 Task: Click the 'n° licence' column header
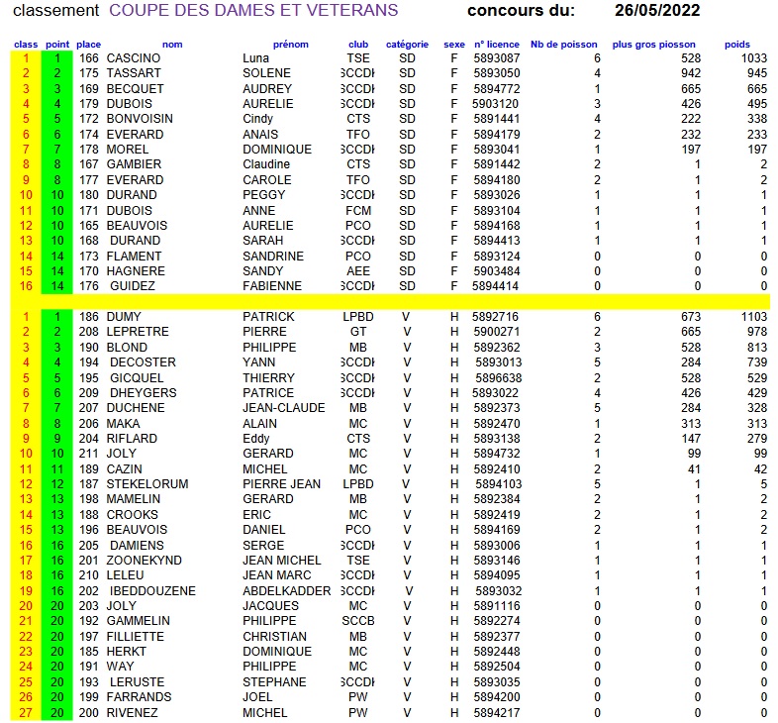[x=496, y=45]
